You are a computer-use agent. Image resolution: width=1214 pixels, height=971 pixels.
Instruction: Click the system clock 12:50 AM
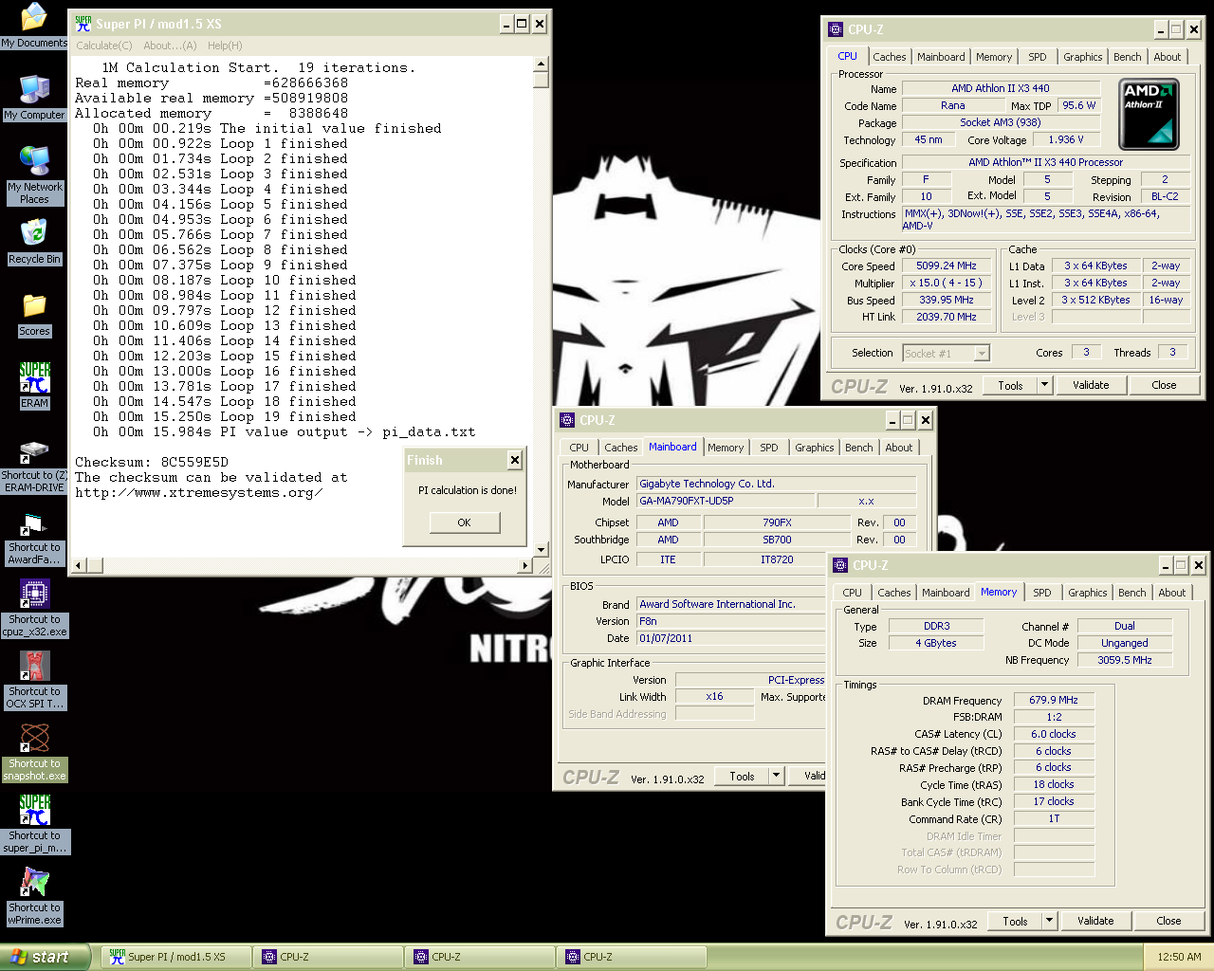point(1179,957)
